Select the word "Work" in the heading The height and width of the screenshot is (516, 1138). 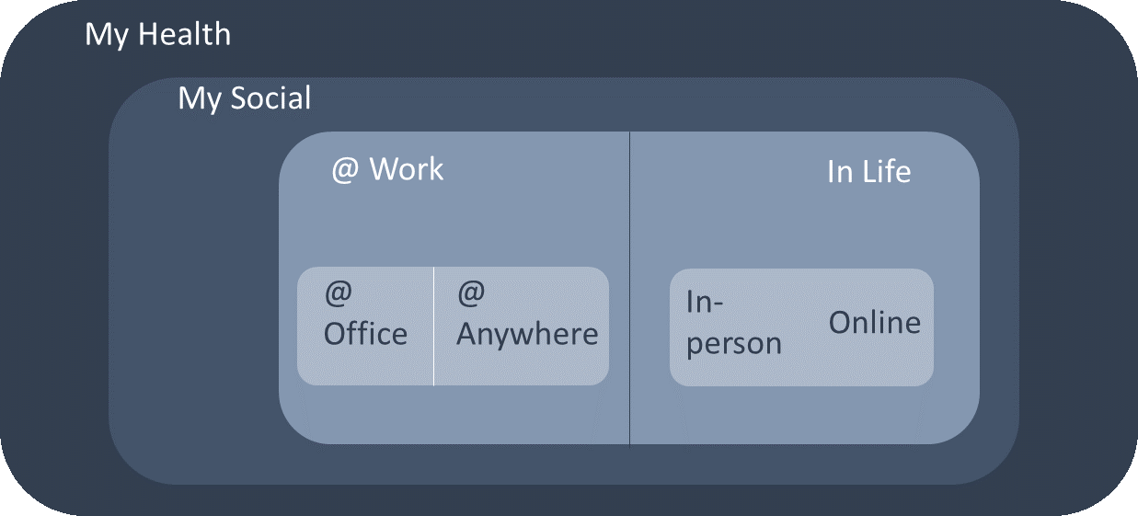406,169
